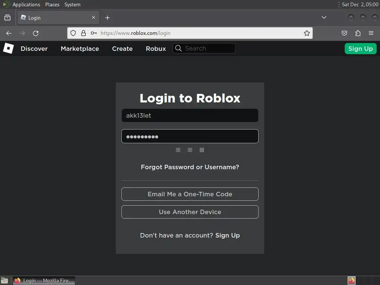Click Email Me a One-Time Code
The image size is (380, 285).
tap(190, 194)
